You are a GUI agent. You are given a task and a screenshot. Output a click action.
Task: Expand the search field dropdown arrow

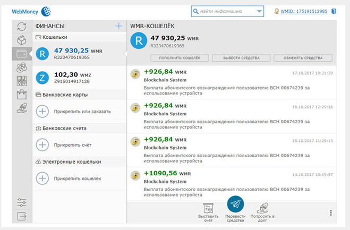pyautogui.click(x=259, y=11)
